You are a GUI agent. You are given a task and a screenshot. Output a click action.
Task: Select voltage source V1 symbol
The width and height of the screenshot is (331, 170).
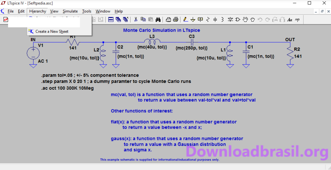(33, 53)
